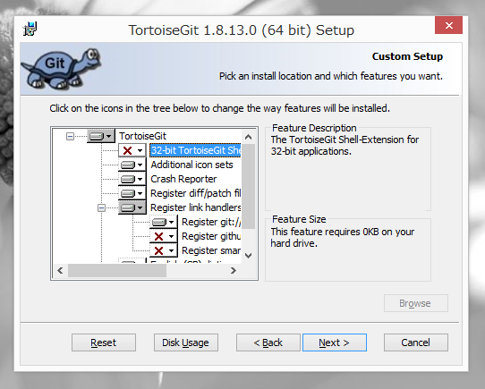Open install-state dropdown for 32-bit TortoiseGit Shell
Screen dimensions: 485x389
click(132, 150)
